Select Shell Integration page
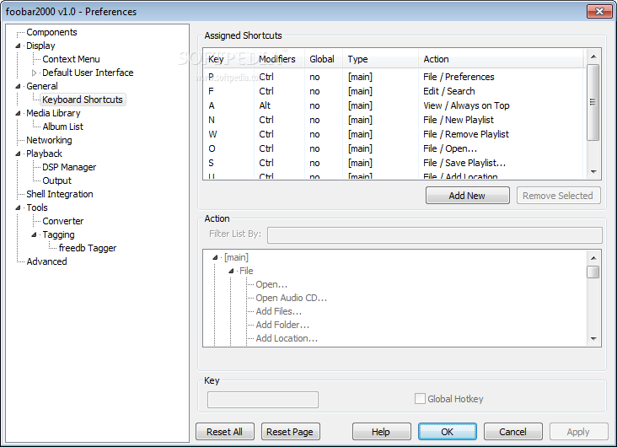617x447 pixels. pyautogui.click(x=59, y=194)
